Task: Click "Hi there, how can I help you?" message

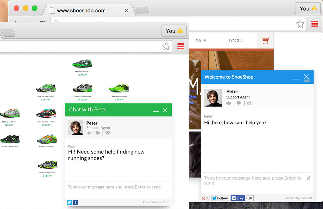Action: [235, 123]
